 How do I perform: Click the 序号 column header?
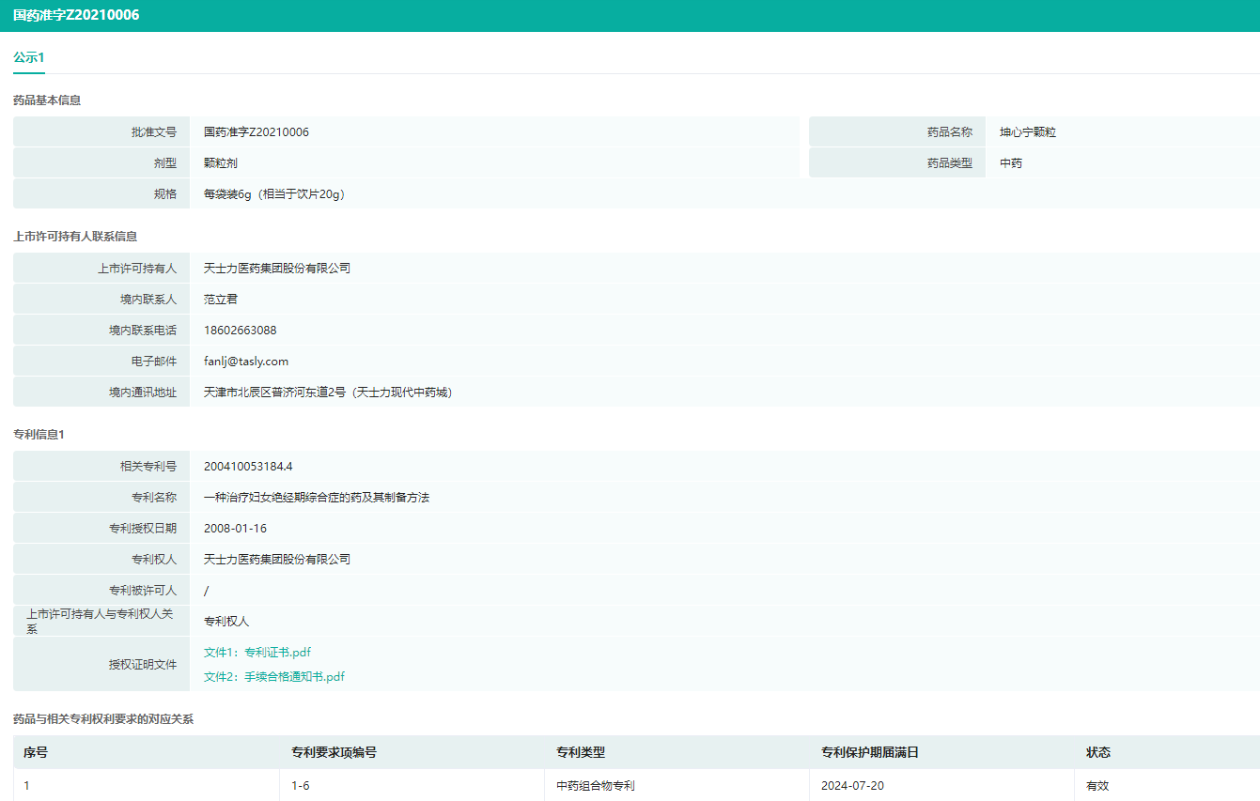36,752
